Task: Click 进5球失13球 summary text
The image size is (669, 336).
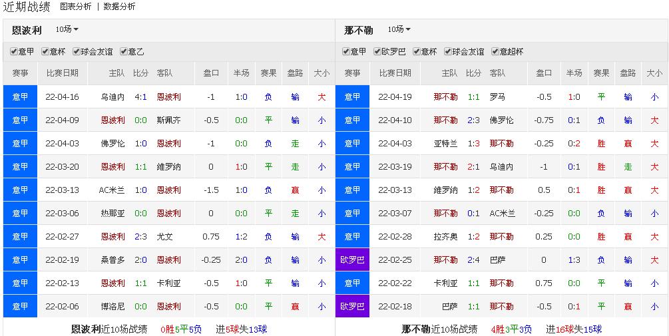Action: coord(242,329)
